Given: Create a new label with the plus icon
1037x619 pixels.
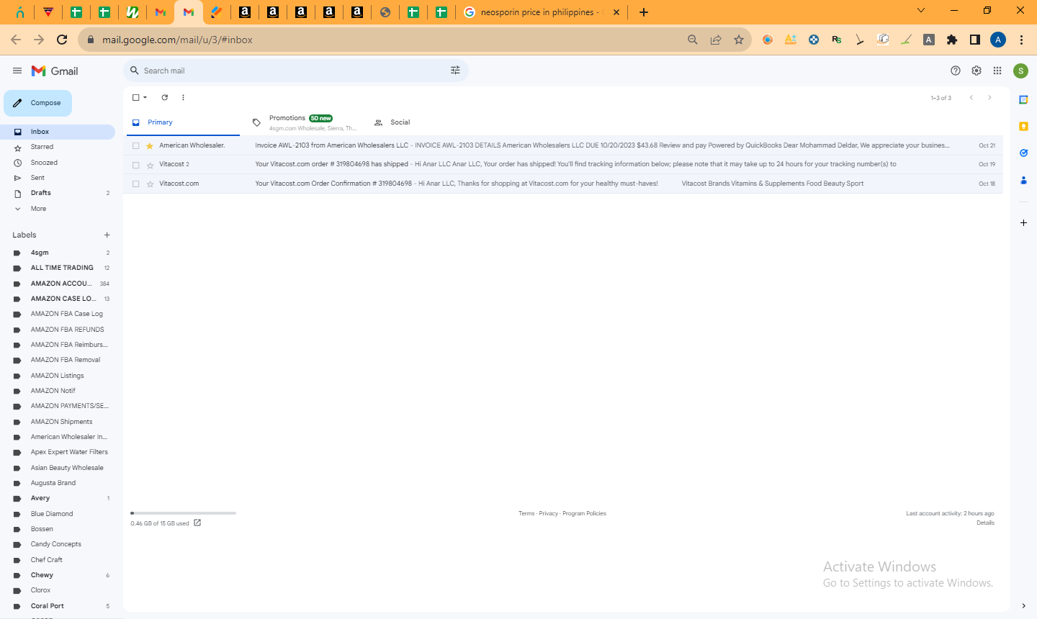Looking at the screenshot, I should 107,235.
